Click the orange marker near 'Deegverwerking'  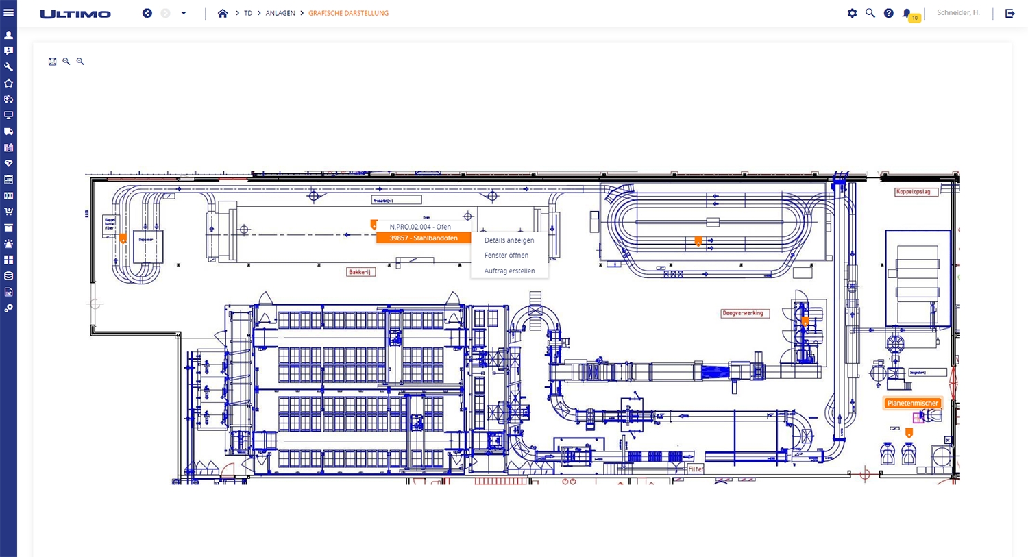[x=805, y=320]
